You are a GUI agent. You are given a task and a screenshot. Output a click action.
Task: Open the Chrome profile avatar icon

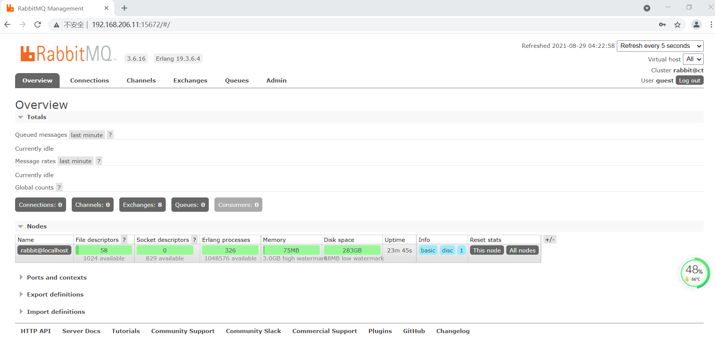click(x=696, y=24)
